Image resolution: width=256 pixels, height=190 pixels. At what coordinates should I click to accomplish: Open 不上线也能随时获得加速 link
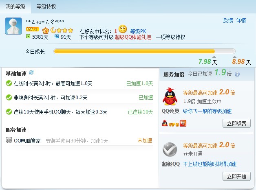210,164
